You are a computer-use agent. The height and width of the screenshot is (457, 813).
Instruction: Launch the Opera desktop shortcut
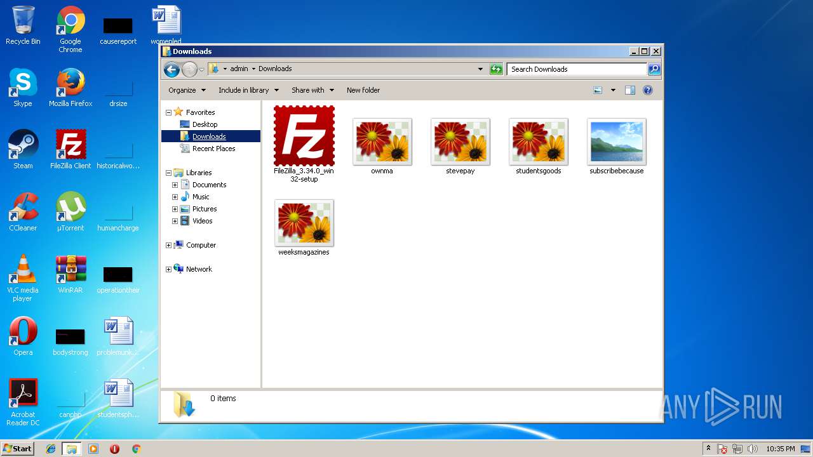click(x=23, y=337)
